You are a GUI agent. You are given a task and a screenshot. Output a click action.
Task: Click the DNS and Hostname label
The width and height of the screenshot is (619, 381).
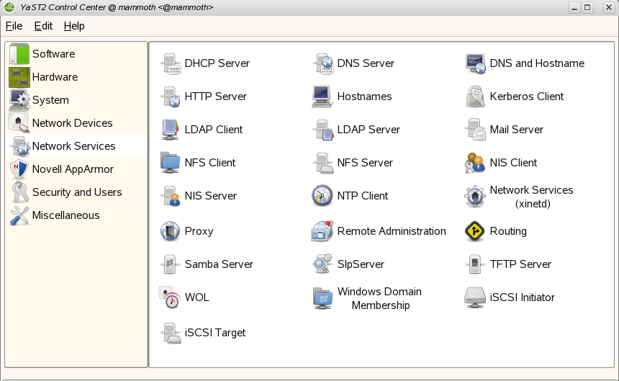pos(537,63)
